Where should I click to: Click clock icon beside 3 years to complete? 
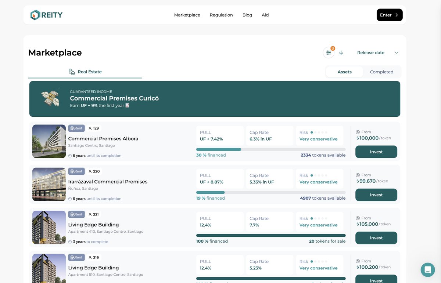(70, 242)
